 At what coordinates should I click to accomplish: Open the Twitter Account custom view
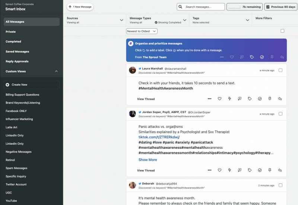pos(16,184)
